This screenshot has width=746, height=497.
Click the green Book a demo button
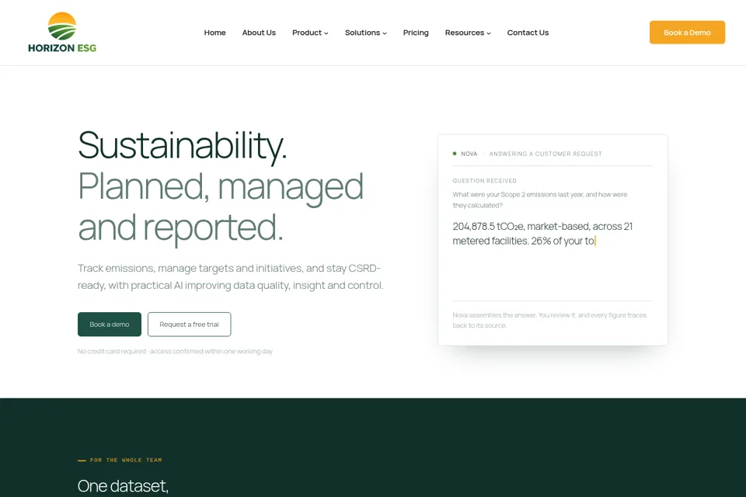[110, 325]
